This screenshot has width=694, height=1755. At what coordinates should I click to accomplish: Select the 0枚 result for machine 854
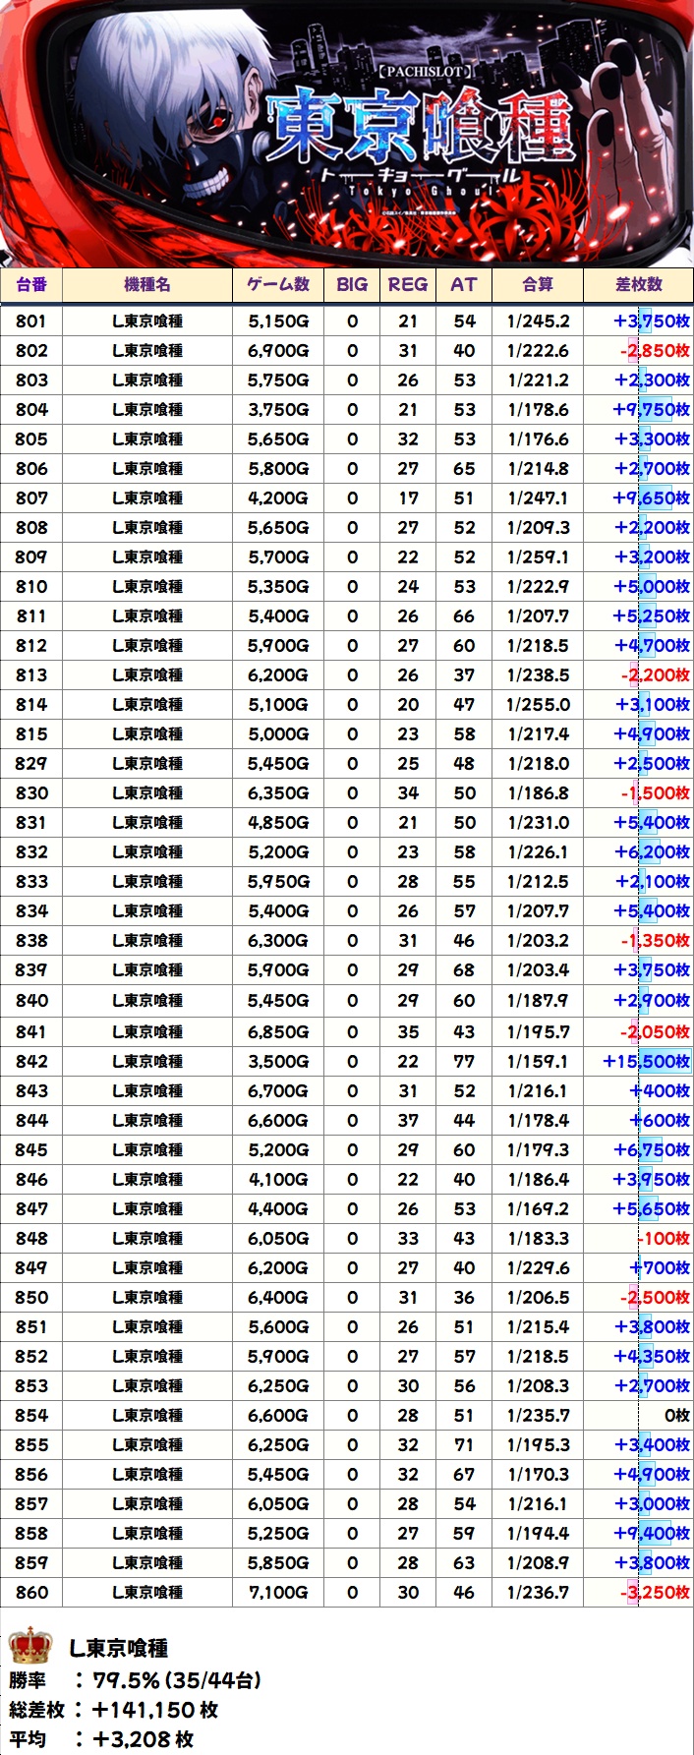677,1415
